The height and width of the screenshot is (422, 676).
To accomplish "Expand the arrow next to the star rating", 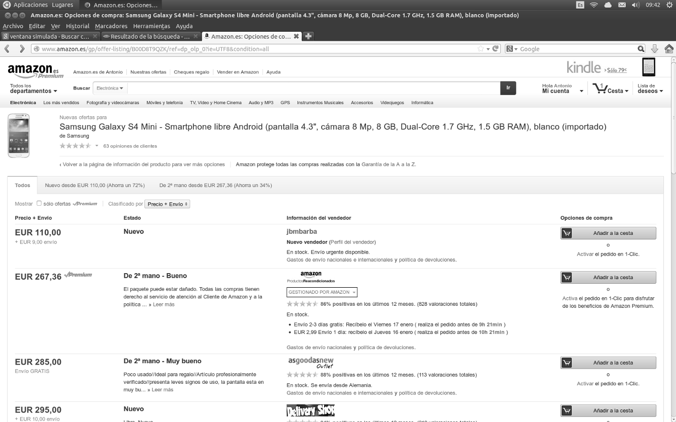I will tap(97, 146).
